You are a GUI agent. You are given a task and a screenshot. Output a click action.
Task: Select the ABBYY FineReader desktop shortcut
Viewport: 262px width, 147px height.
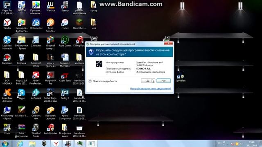[x=36, y=78]
